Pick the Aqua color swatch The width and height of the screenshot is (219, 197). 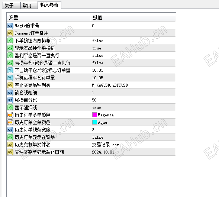point(94,122)
